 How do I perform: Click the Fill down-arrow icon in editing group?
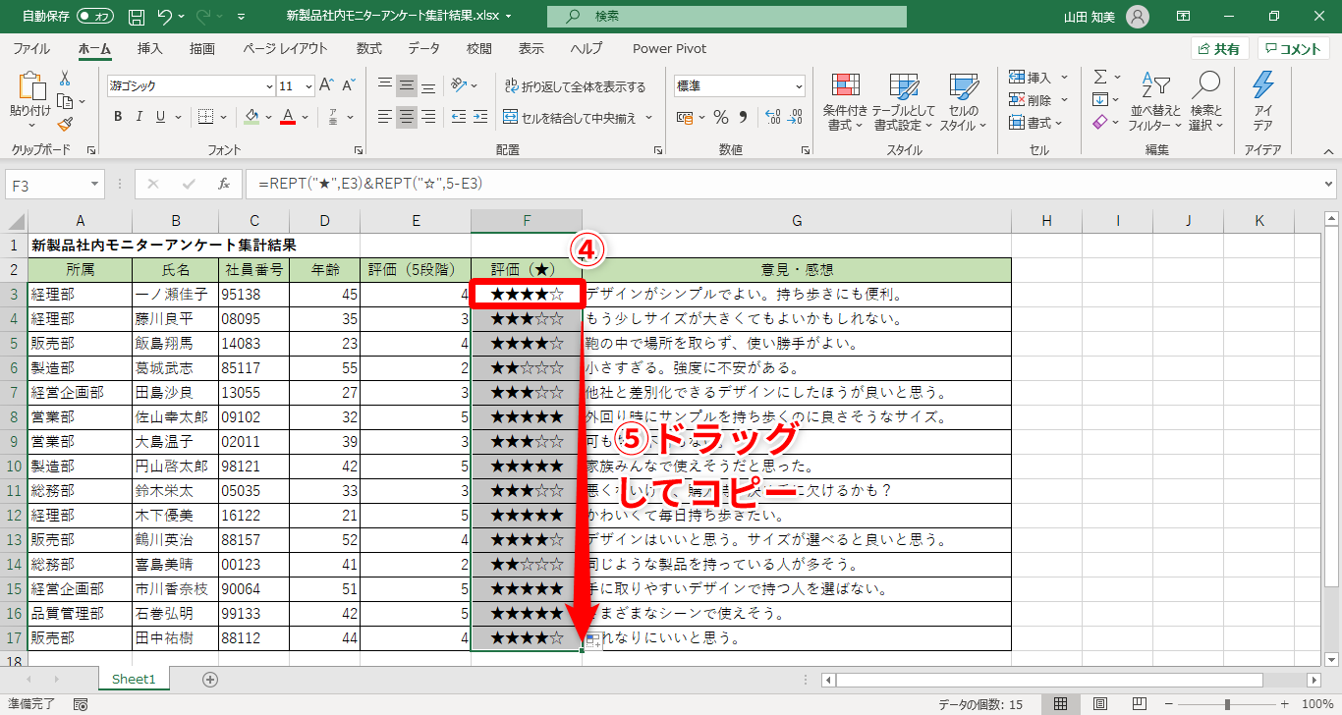point(1100,99)
